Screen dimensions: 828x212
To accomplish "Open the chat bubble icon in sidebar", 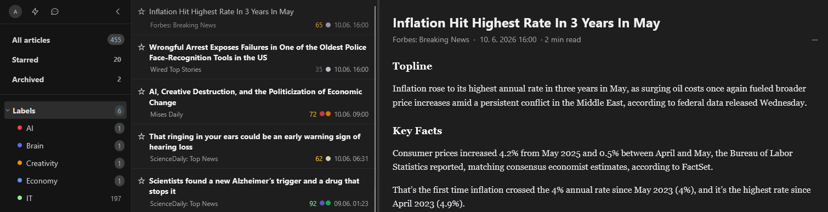I will (55, 12).
